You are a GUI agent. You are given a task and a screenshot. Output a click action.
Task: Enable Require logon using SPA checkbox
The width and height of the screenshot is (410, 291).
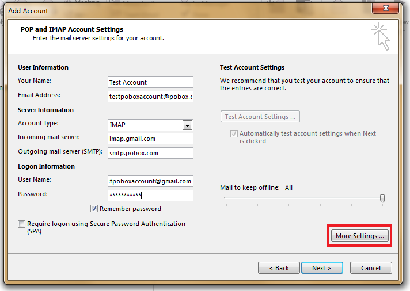[x=22, y=224]
